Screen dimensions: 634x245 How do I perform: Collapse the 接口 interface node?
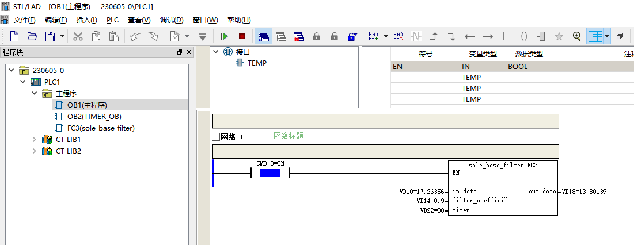click(x=215, y=51)
